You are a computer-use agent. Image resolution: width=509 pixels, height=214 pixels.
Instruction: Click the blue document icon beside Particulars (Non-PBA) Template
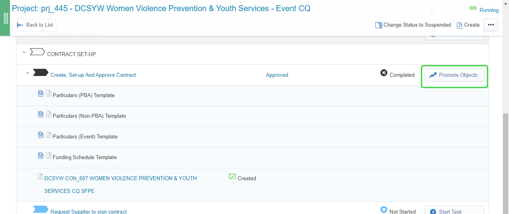(x=41, y=114)
